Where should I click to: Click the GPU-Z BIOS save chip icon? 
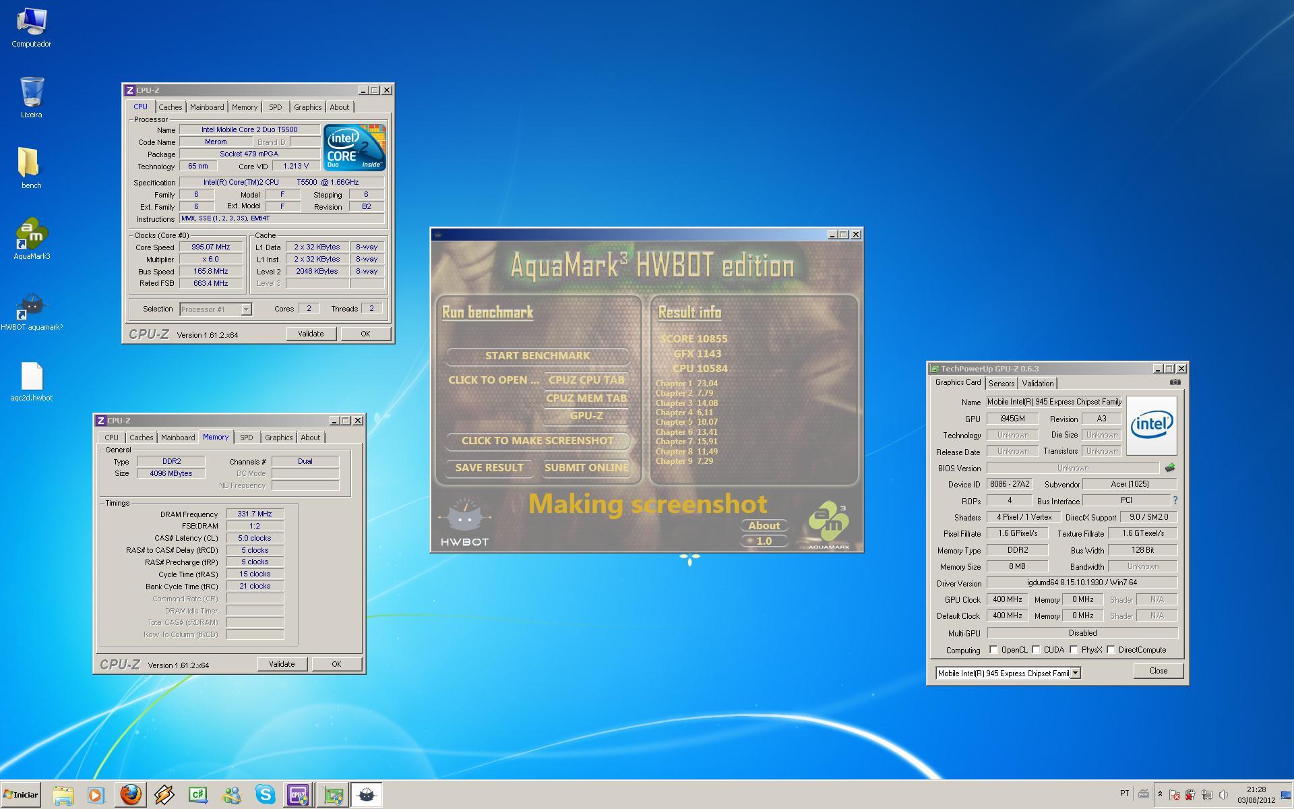(1169, 467)
